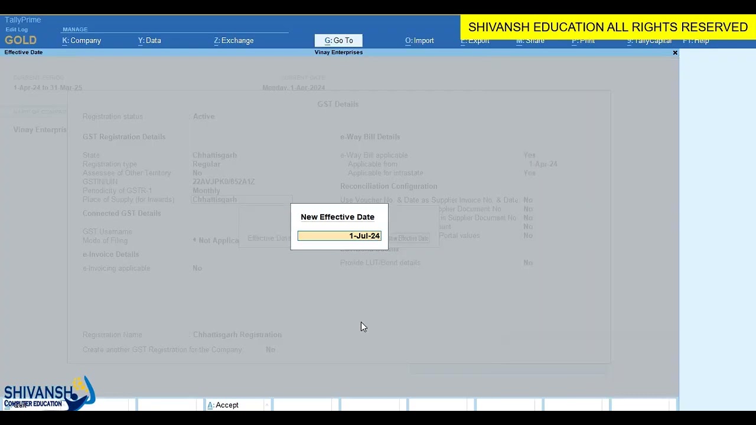Click Registration Name Chhattisgarh Registration value
Screen dimensions: 756x425
[237, 335]
